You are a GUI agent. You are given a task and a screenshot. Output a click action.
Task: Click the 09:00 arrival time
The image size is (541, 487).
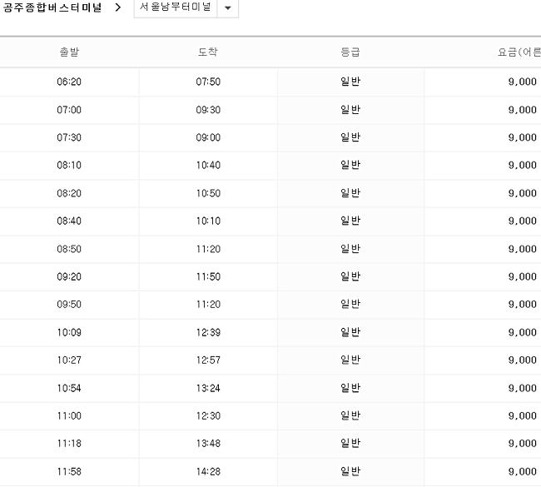click(x=208, y=137)
